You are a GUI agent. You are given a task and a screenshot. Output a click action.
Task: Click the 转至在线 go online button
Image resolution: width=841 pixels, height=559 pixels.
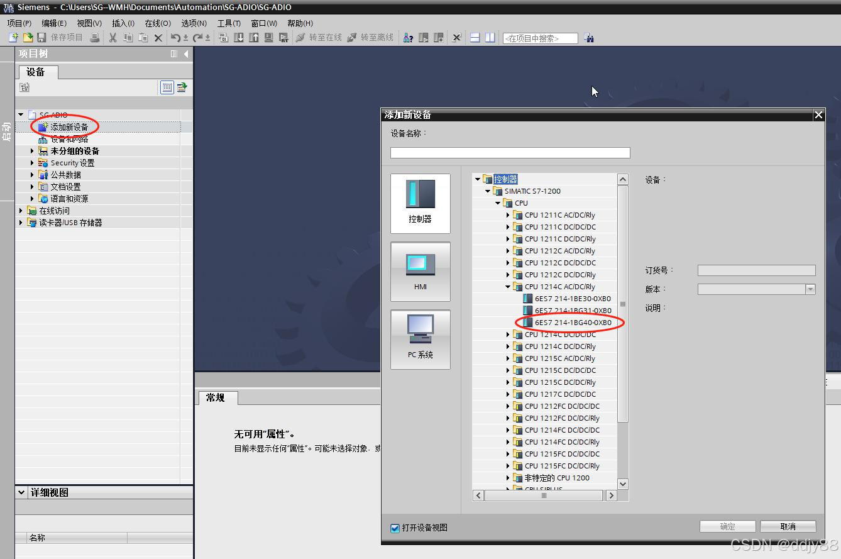click(319, 38)
